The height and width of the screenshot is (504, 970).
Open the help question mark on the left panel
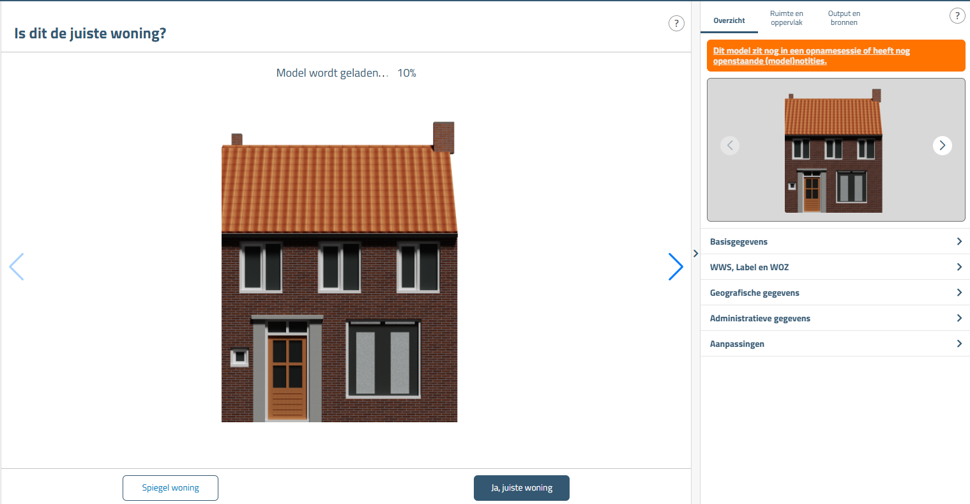(676, 23)
